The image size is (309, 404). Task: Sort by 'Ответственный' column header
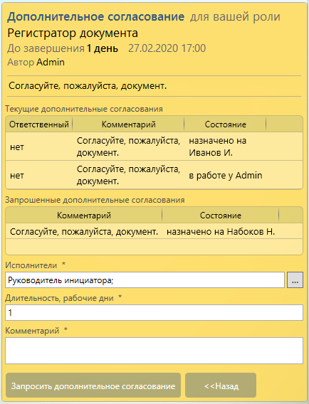click(39, 124)
